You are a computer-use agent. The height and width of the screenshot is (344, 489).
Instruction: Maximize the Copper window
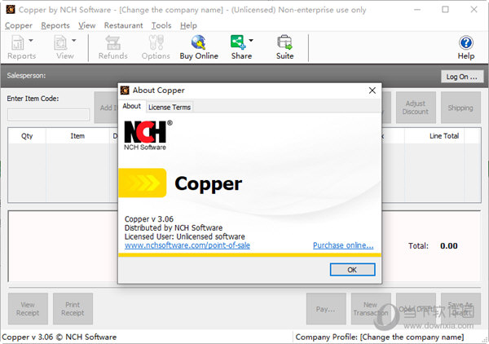coord(445,10)
